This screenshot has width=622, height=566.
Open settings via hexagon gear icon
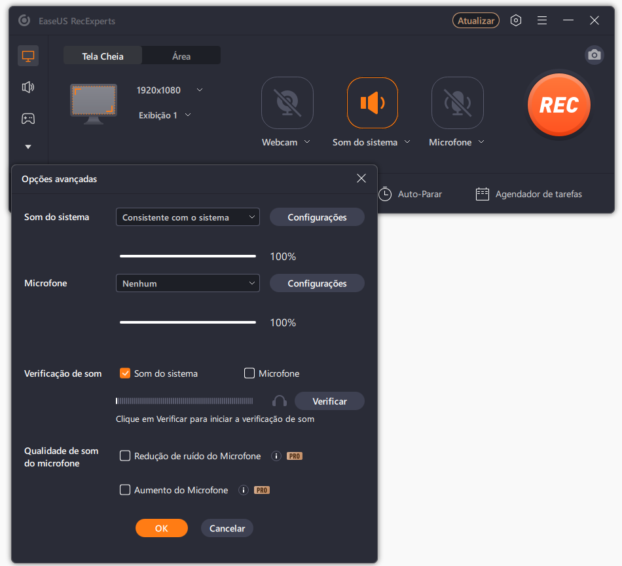pos(516,20)
